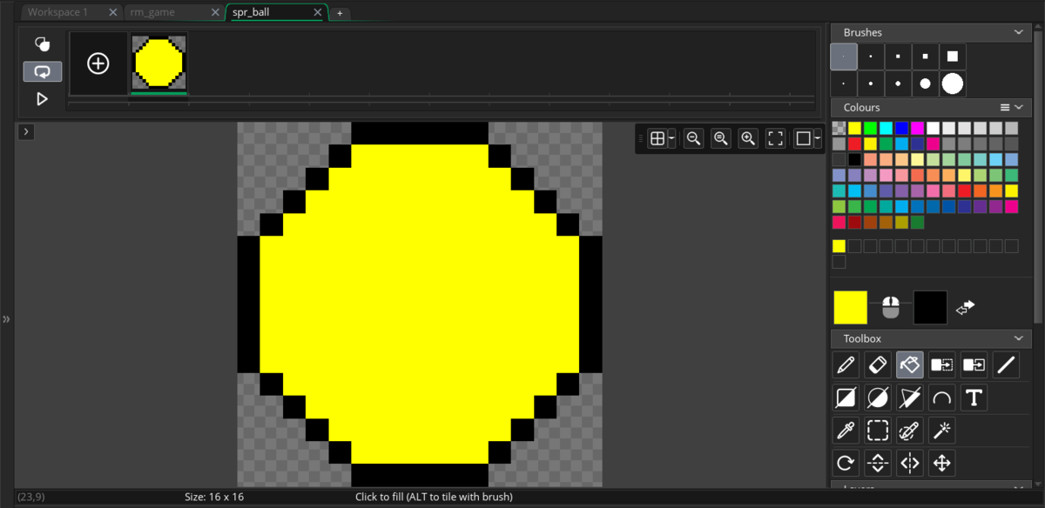This screenshot has width=1045, height=508.
Task: Close the rm_game tab
Action: click(x=215, y=12)
